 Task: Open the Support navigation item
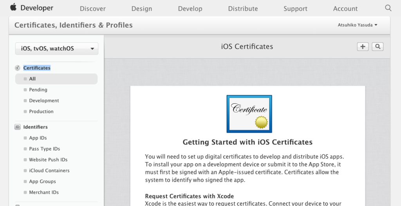(x=295, y=9)
